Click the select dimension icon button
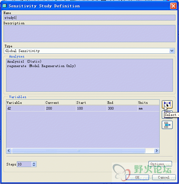 click(x=167, y=104)
